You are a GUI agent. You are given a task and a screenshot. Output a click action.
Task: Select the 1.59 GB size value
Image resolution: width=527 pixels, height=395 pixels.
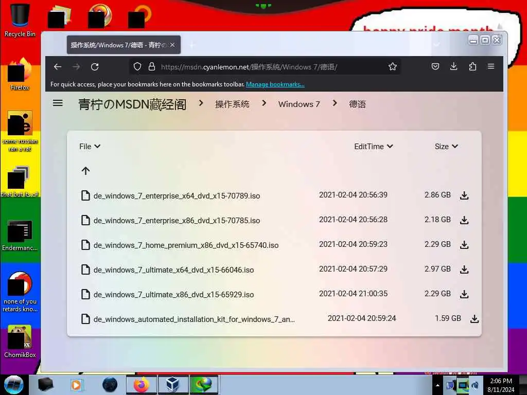pos(448,318)
